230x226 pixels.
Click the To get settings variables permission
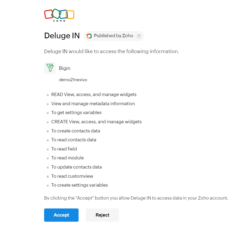(76, 112)
